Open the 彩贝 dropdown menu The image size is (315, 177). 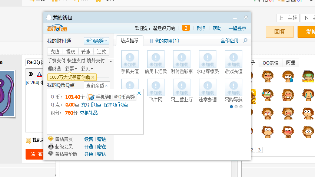[x=87, y=69]
